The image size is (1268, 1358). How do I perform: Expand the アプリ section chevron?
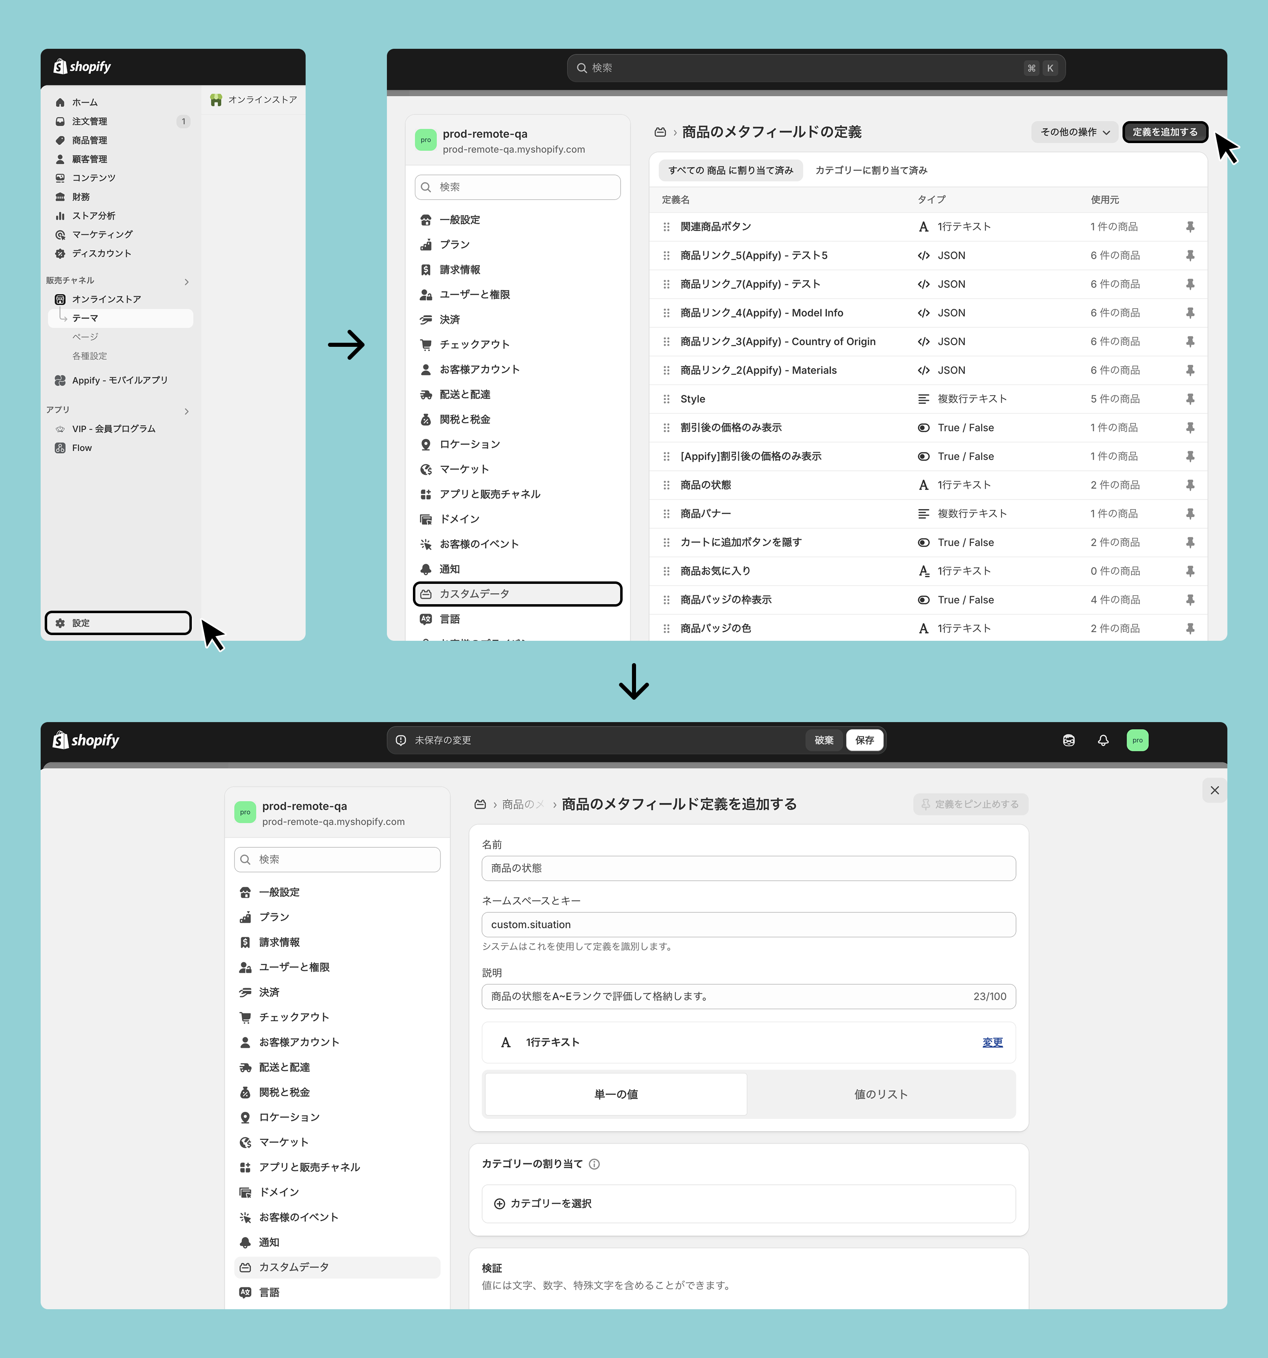coord(187,411)
